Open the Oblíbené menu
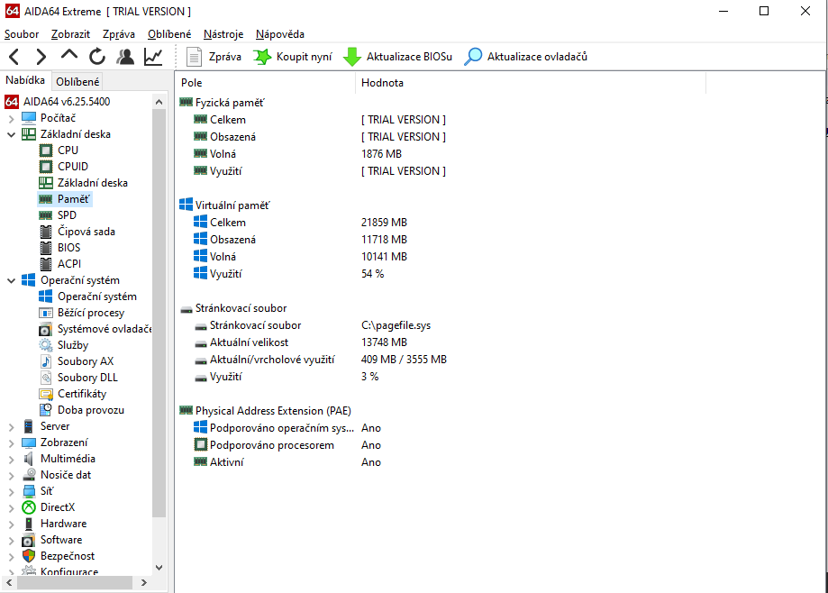This screenshot has height=593, width=828. click(x=169, y=34)
